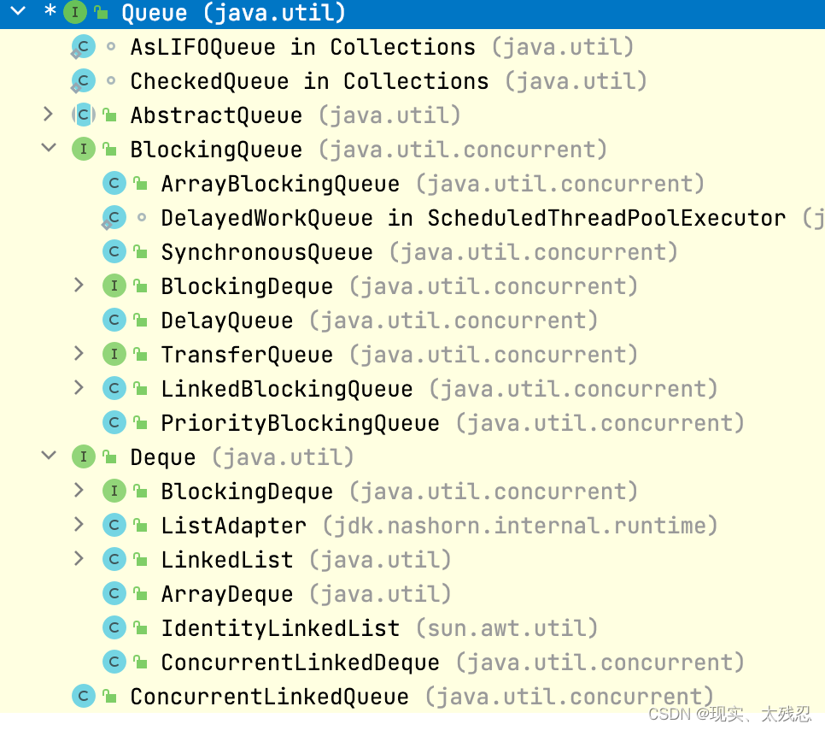Expand BlockingDeque under Deque
This screenshot has width=825, height=730.
pyautogui.click(x=79, y=491)
